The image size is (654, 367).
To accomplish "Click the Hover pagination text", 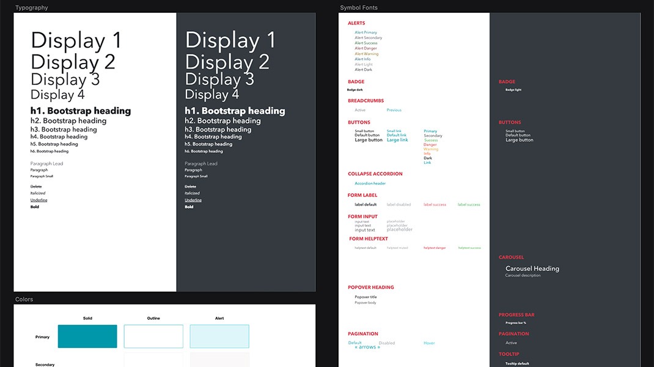I will [429, 343].
